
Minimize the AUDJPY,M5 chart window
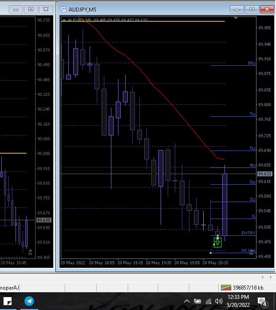[237, 9]
